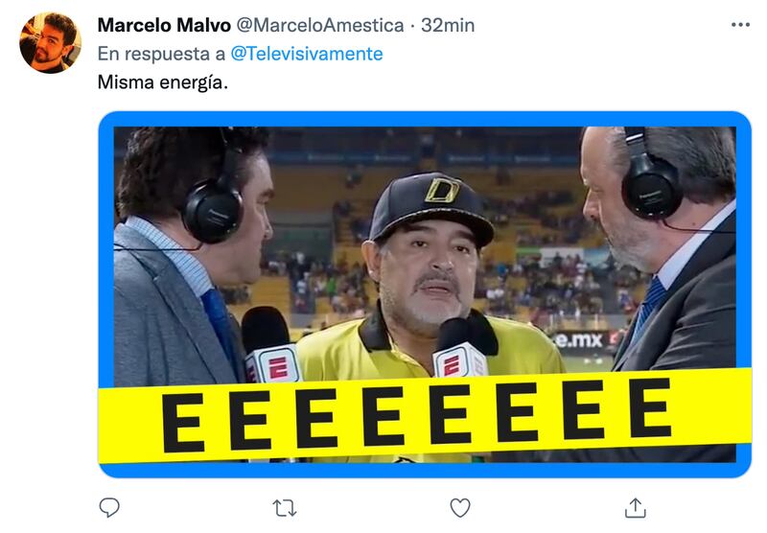This screenshot has height=533, width=767.
Task: Open the share tweet icon
Action: 635,507
